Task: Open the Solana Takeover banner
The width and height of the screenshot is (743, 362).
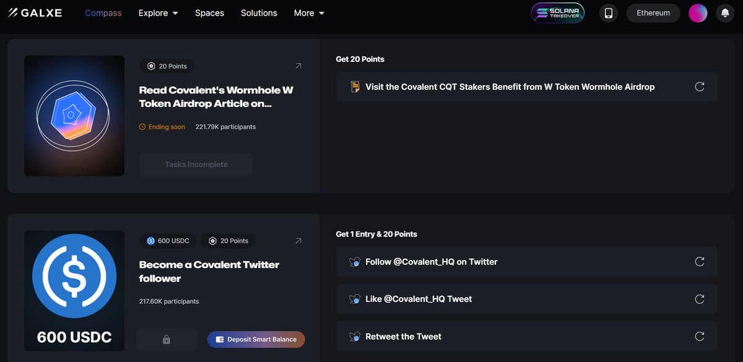Action: point(557,13)
